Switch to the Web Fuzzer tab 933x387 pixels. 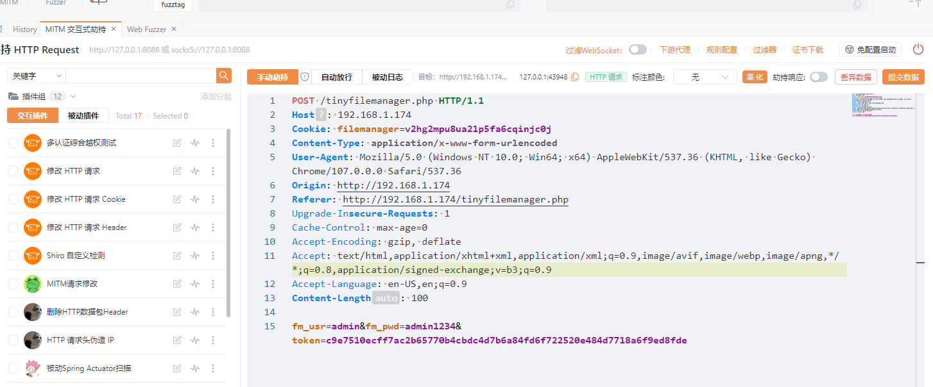coord(146,29)
